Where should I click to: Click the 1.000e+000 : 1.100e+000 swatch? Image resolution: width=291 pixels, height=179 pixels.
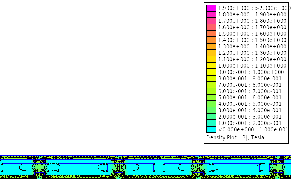211,66
